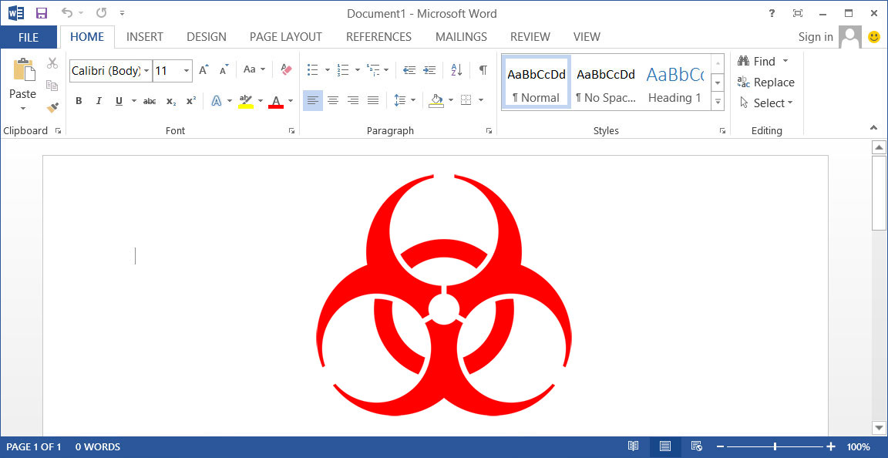Click the Format Painter icon
The width and height of the screenshot is (888, 458).
52,108
